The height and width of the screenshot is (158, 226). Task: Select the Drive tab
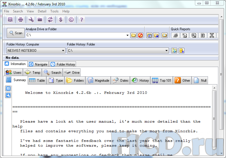point(72,73)
